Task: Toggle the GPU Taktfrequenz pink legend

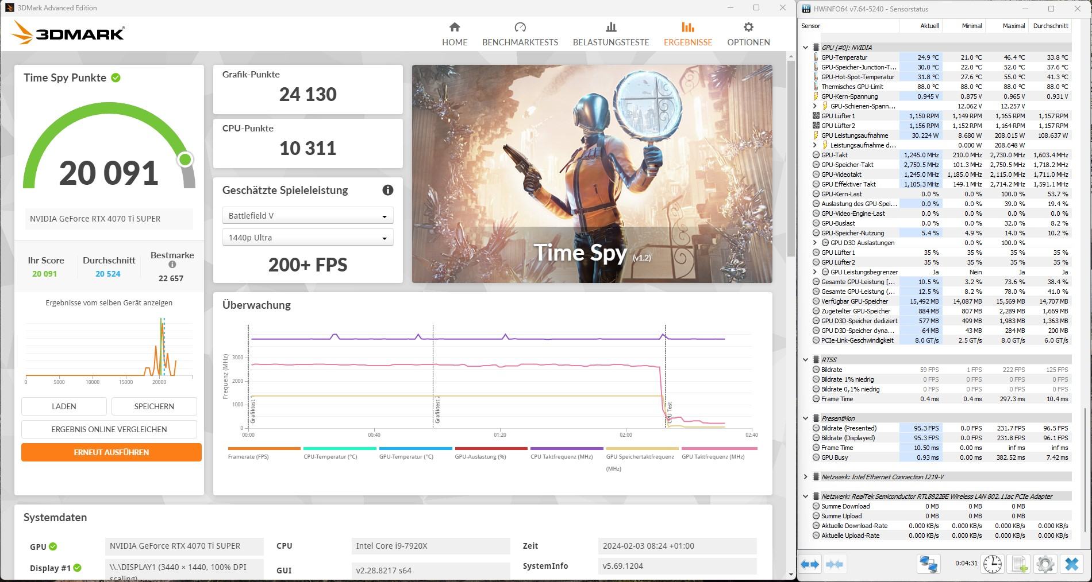Action: click(719, 453)
